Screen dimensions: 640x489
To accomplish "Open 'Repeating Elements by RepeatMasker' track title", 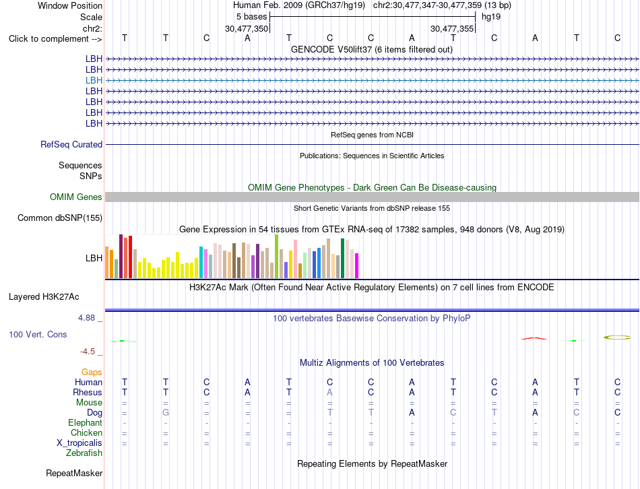I will pyautogui.click(x=372, y=463).
